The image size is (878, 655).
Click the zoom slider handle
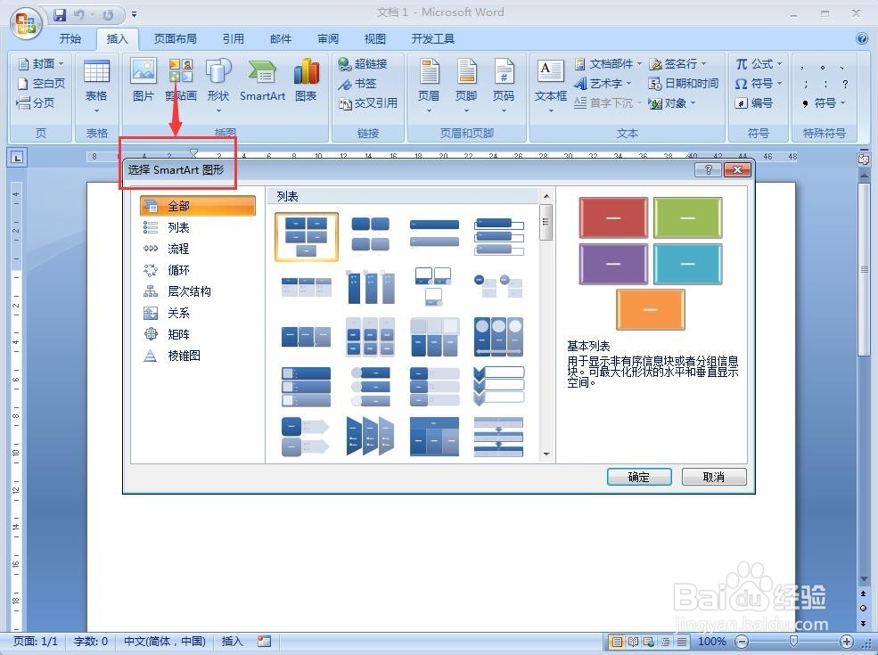[x=793, y=641]
